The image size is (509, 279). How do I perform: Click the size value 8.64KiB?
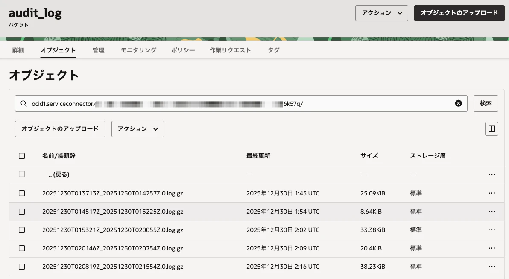(x=371, y=212)
